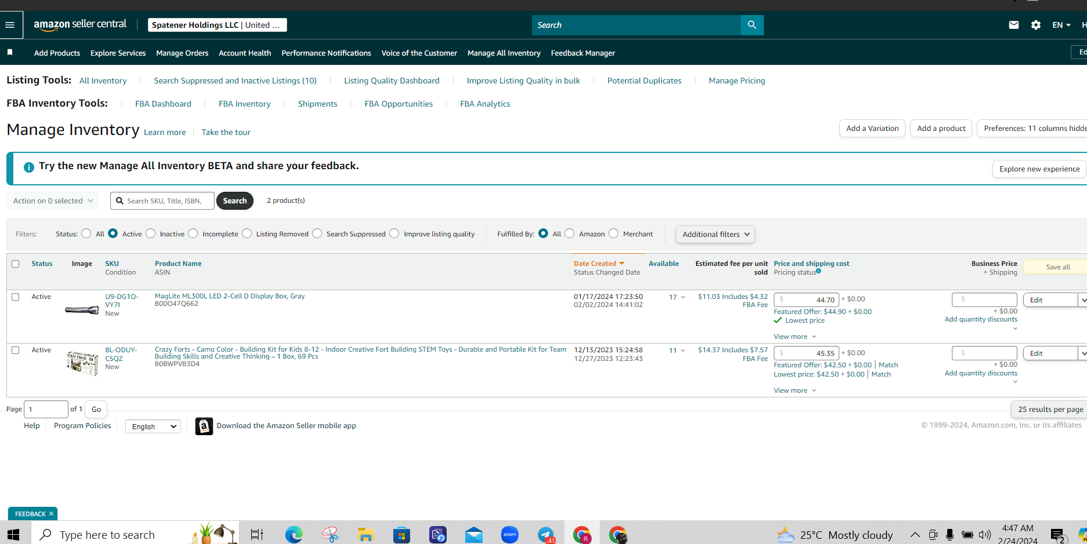The image size is (1087, 544).
Task: Click the Amazon Seller mobile app icon
Action: click(204, 426)
